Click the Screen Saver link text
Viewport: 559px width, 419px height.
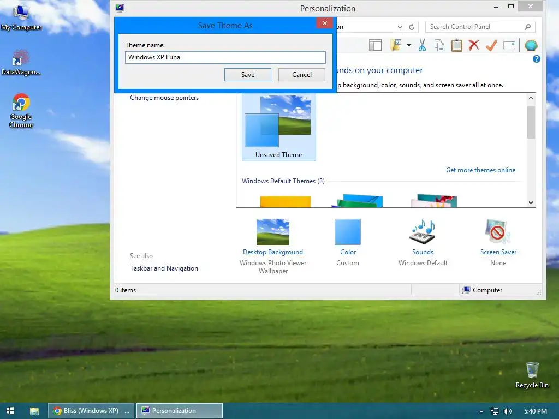(x=498, y=252)
